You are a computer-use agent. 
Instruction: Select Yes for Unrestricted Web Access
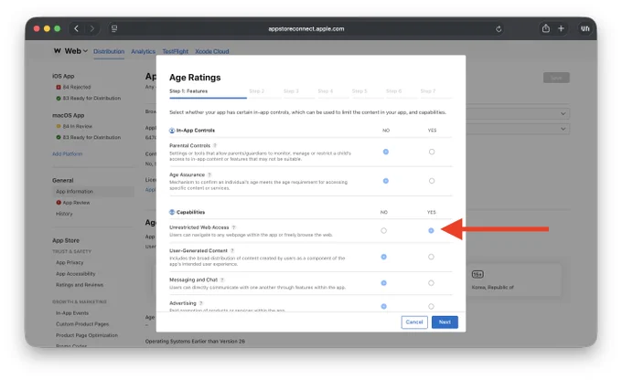point(431,230)
